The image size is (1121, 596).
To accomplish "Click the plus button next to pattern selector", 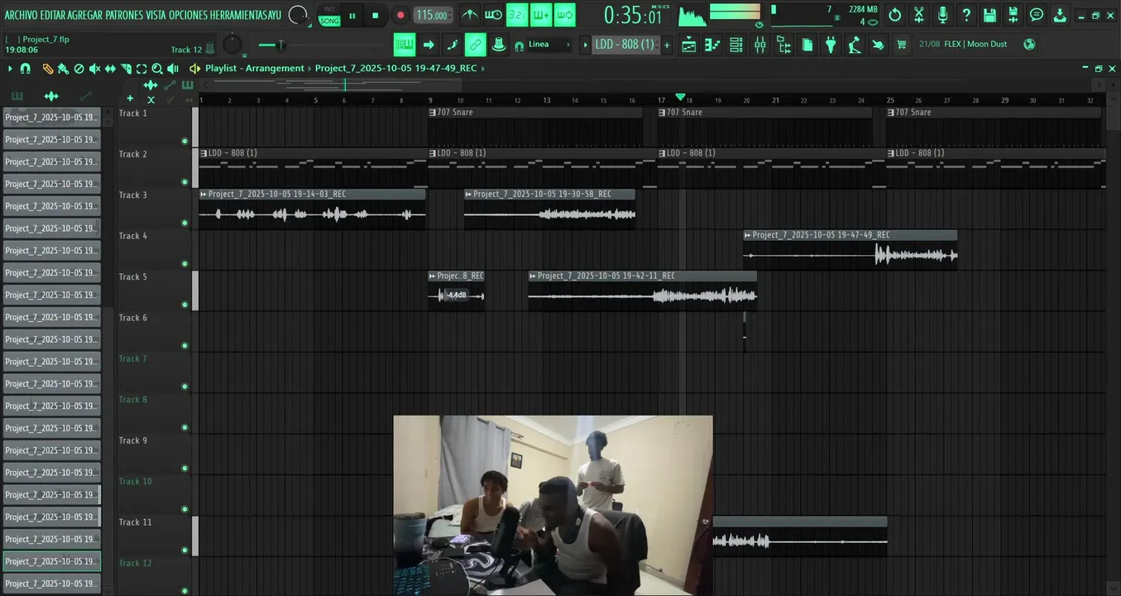I will click(x=667, y=45).
